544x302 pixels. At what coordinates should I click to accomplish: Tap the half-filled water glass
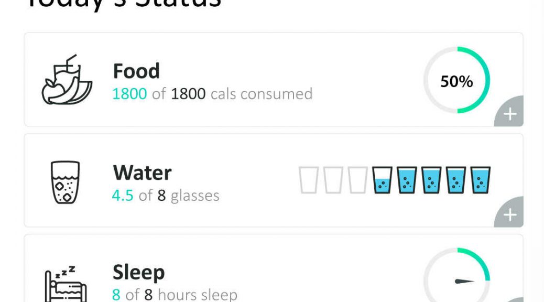coord(383,180)
